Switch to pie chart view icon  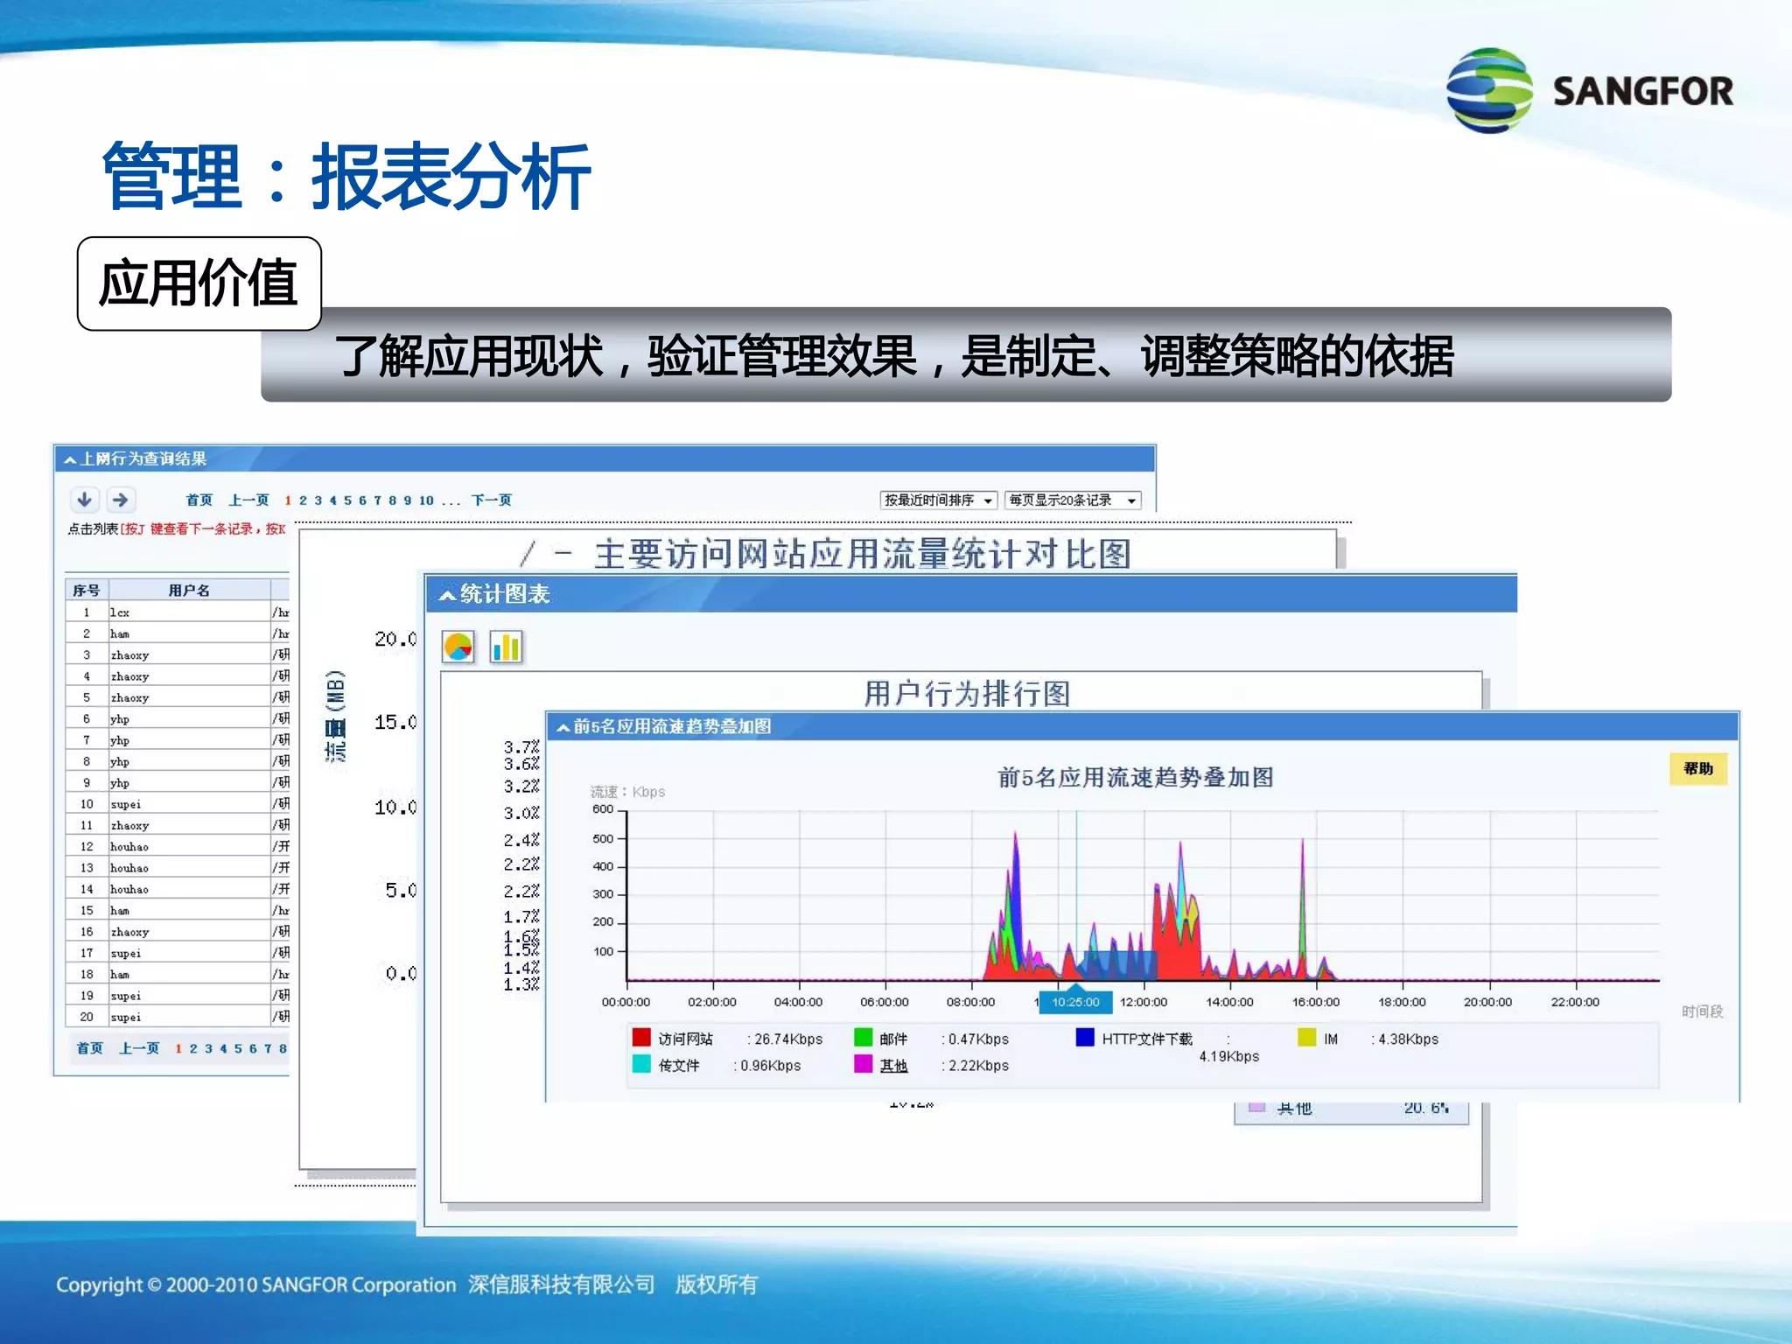point(458,647)
